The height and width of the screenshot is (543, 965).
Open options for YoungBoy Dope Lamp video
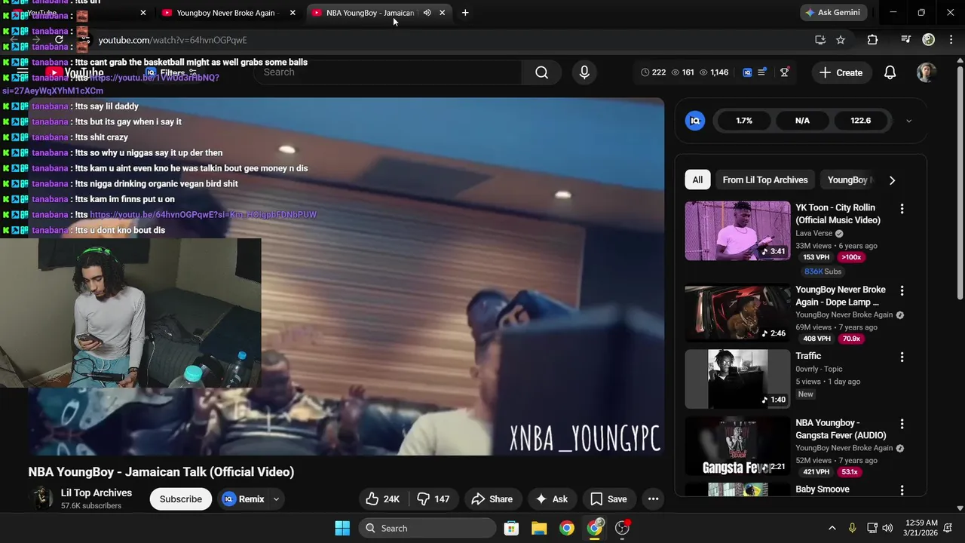point(902,290)
